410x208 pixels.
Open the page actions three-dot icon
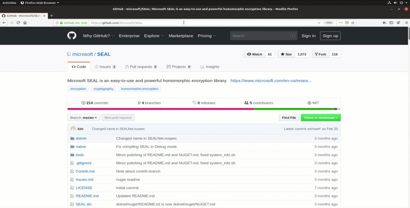[341, 23]
